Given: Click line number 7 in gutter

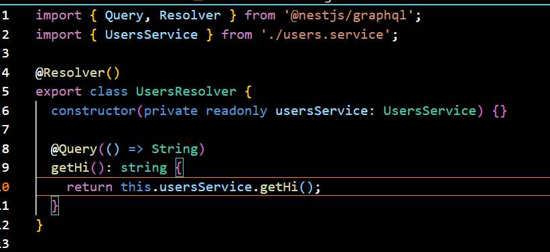Looking at the screenshot, I should click(5, 130).
